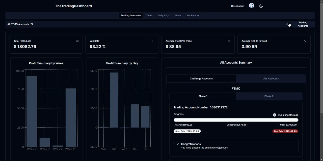The height and width of the screenshot is (161, 323).
Task: Click the Average Profit Per Trade card icon
Action: 229,41
